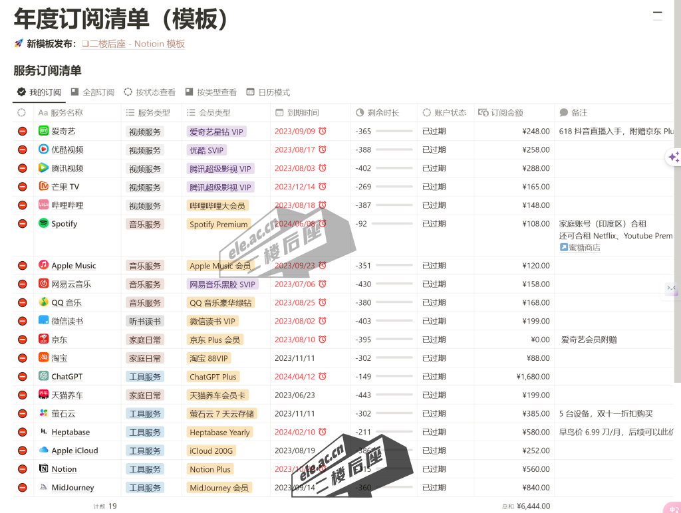Open the 蜜糖商店 link in Spotify notes
The height and width of the screenshot is (513, 681).
pos(584,248)
